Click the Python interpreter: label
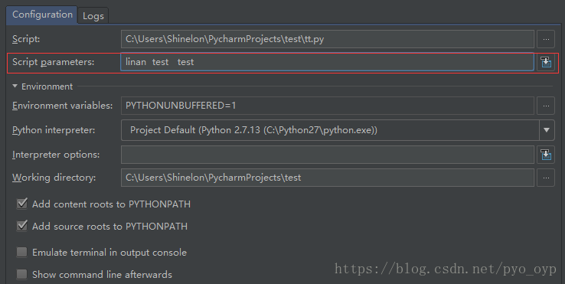The image size is (565, 284). coord(54,130)
